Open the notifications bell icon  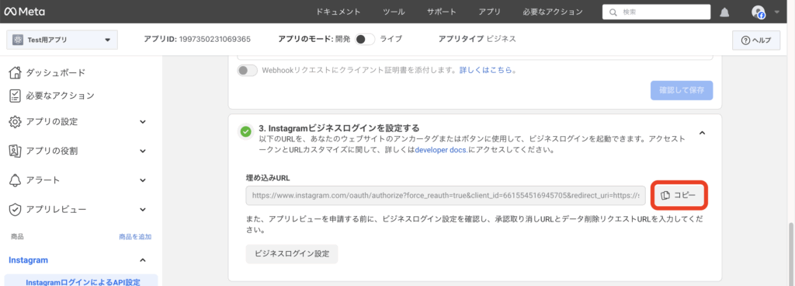724,12
